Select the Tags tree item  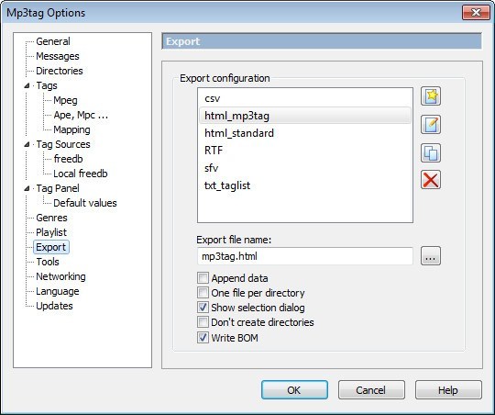pos(47,85)
